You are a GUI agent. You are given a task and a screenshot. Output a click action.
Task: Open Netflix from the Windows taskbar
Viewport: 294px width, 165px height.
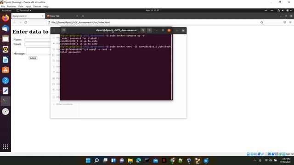point(164,160)
